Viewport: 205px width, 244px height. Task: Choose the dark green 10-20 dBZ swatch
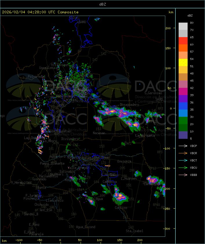pyautogui.click(x=183, y=128)
